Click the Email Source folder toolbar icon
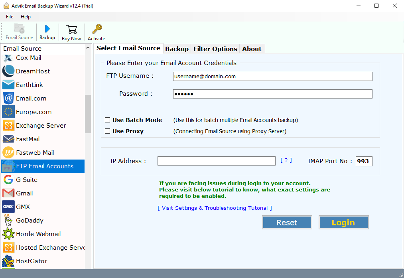This screenshot has width=404, height=278. click(19, 29)
